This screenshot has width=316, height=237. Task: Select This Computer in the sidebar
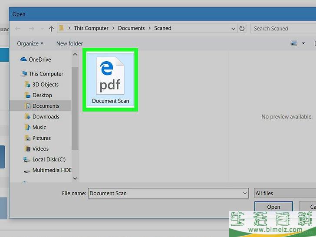click(46, 74)
